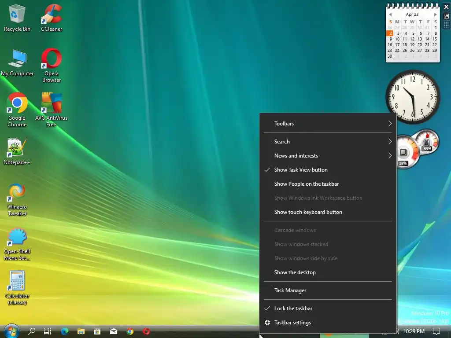The width and height of the screenshot is (451, 338).
Task: Enable Show People on the taskbar
Action: point(328,184)
